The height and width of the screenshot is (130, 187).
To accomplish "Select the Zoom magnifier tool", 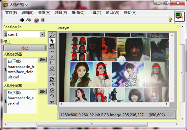I will click(52, 35).
